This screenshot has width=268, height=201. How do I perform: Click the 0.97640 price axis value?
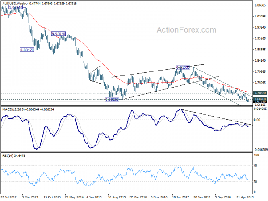click(260, 27)
